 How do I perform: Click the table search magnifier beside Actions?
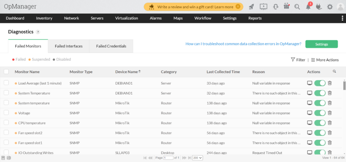(335, 71)
